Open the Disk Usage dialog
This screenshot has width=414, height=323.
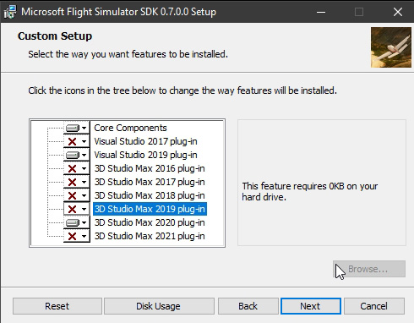[159, 306]
